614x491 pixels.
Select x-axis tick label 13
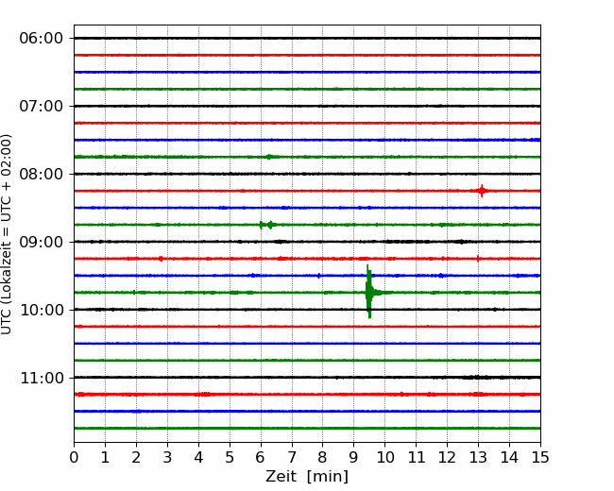[x=478, y=457]
